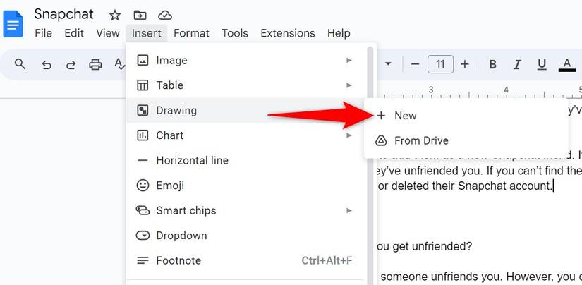The width and height of the screenshot is (582, 285).
Task: Star the Snapchat document
Action: point(115,15)
